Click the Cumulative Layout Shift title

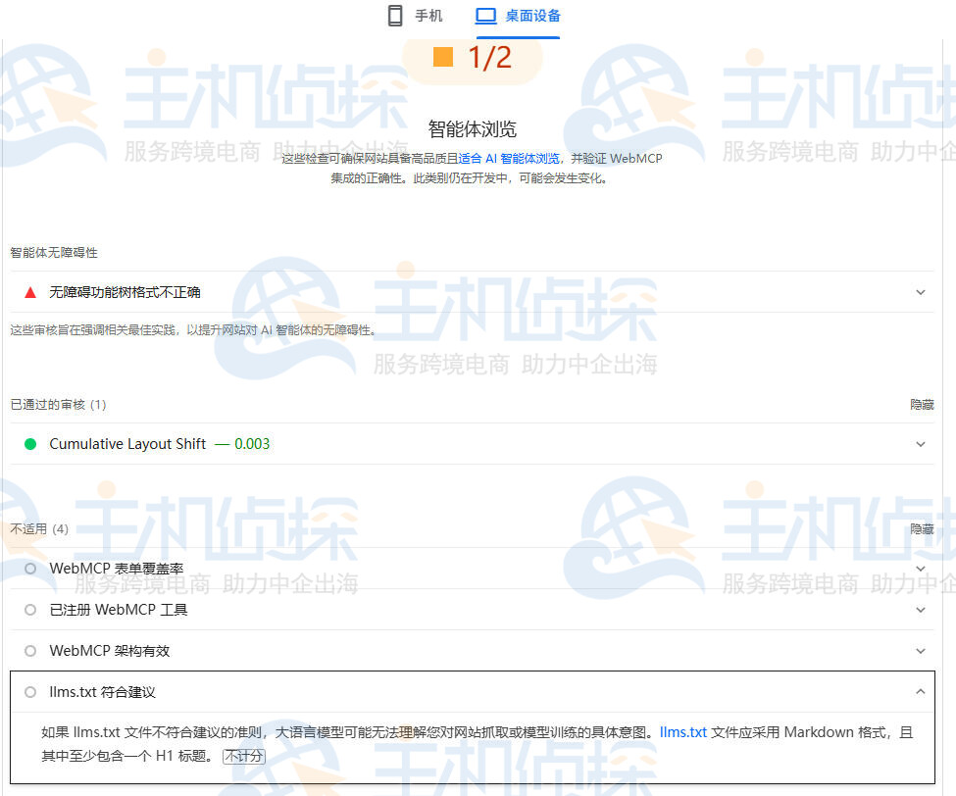point(127,444)
